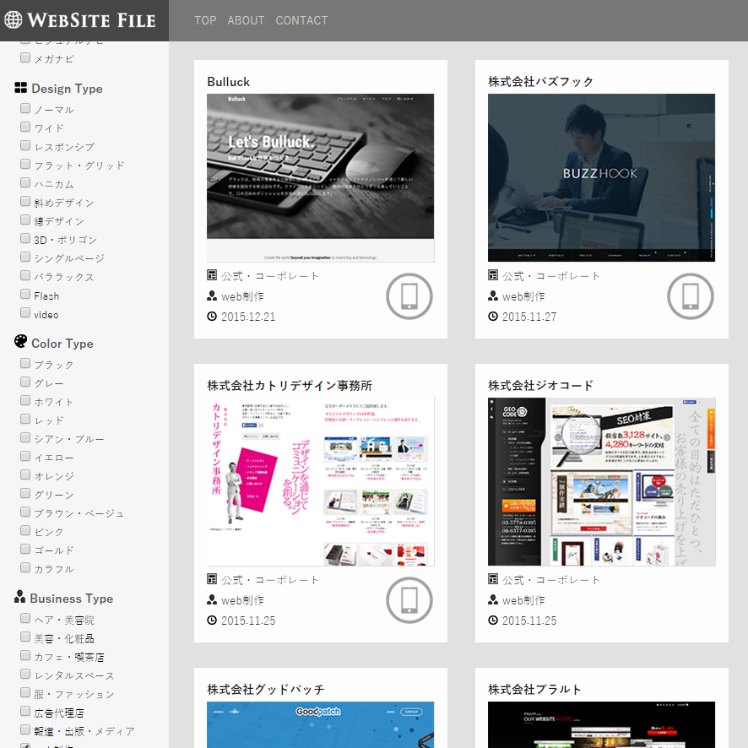
Task: Select the CONTACT navigation item
Action: [301, 20]
